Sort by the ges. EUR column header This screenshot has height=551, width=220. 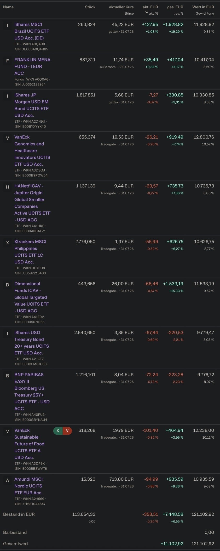click(175, 7)
